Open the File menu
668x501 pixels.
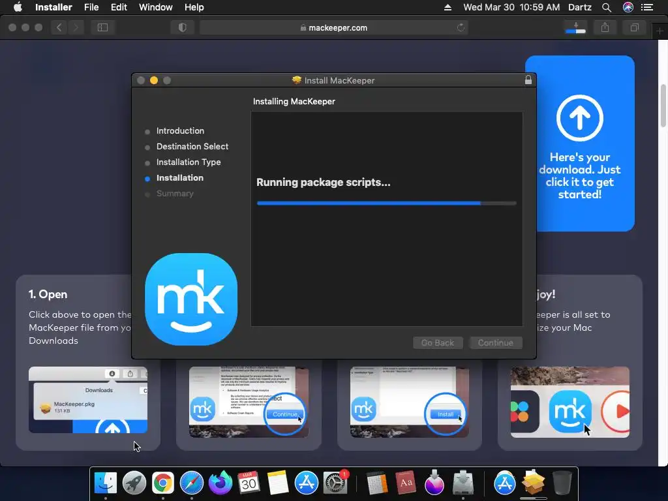click(x=91, y=7)
